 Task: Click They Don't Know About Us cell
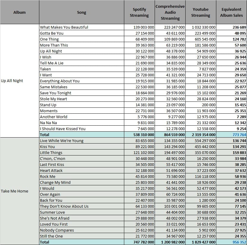tap(82, 206)
